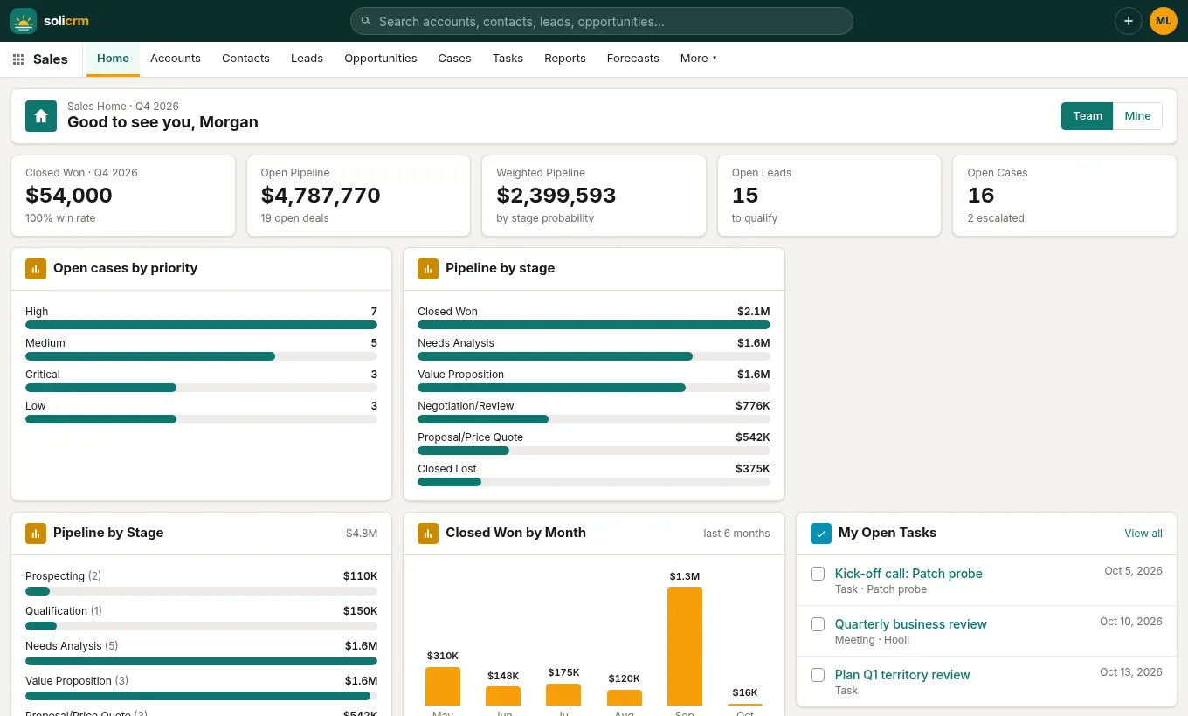Switch the view to Mine
The height and width of the screenshot is (716, 1188).
(x=1137, y=116)
